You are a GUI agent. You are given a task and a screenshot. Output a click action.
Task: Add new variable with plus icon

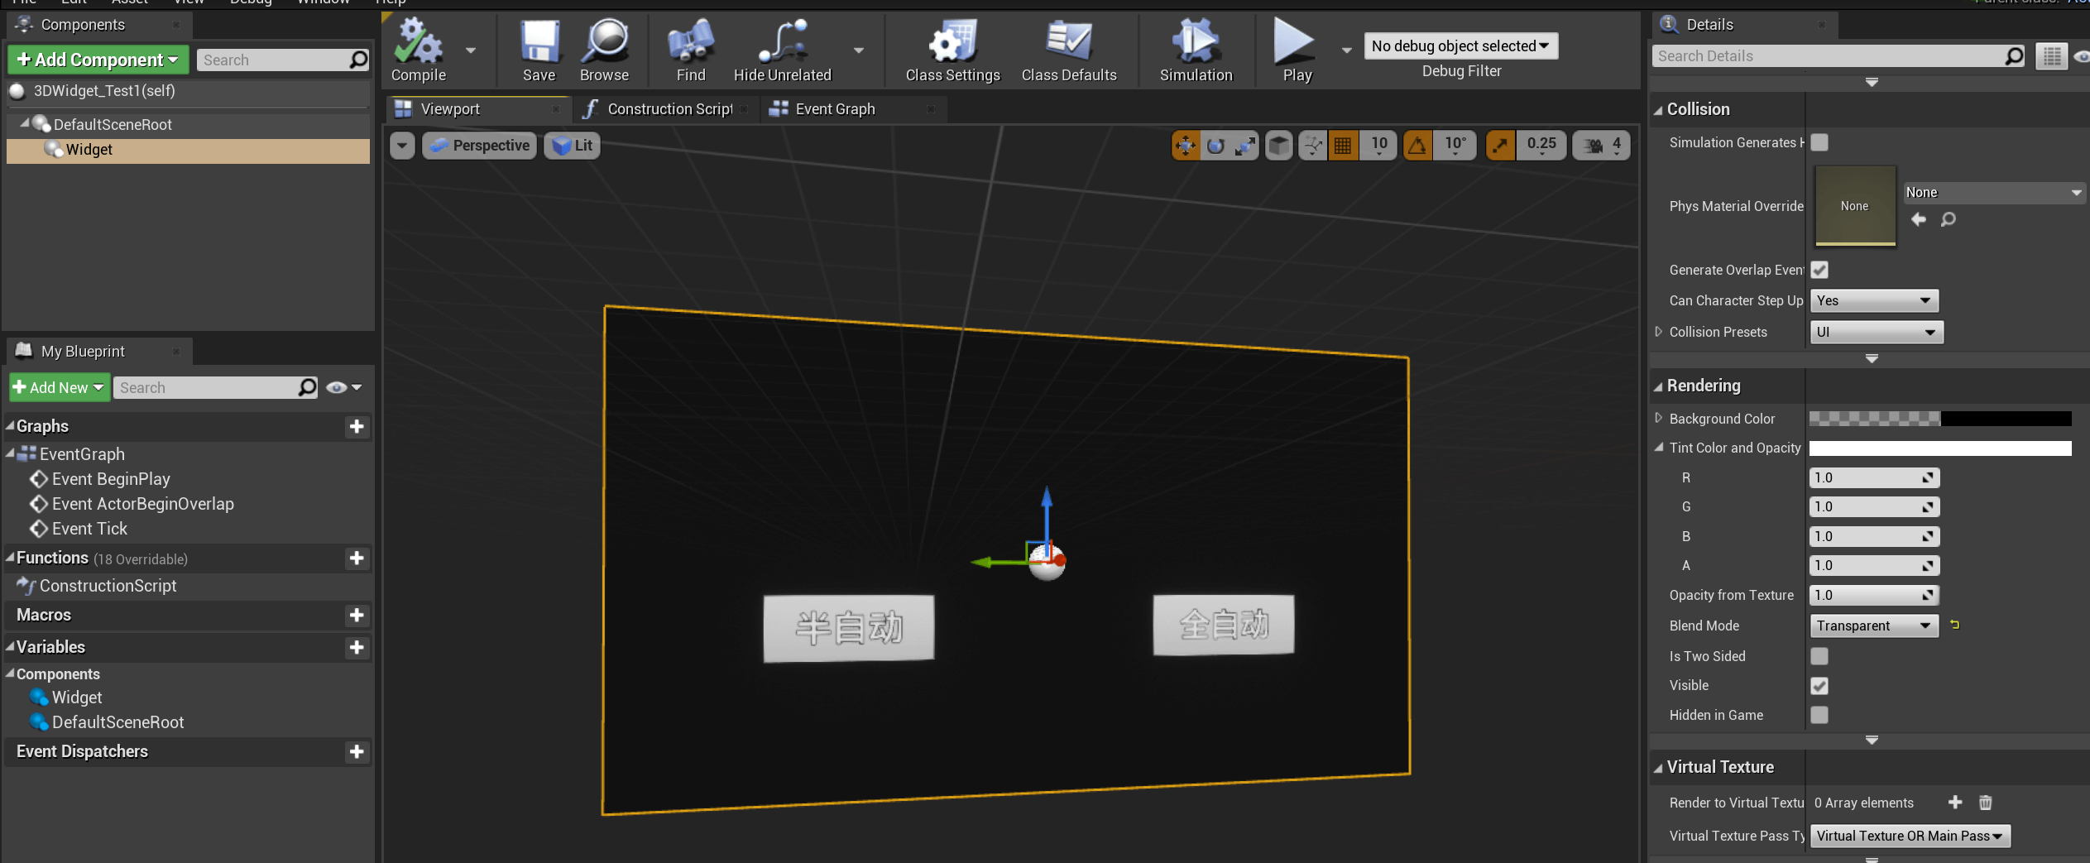[x=357, y=647]
